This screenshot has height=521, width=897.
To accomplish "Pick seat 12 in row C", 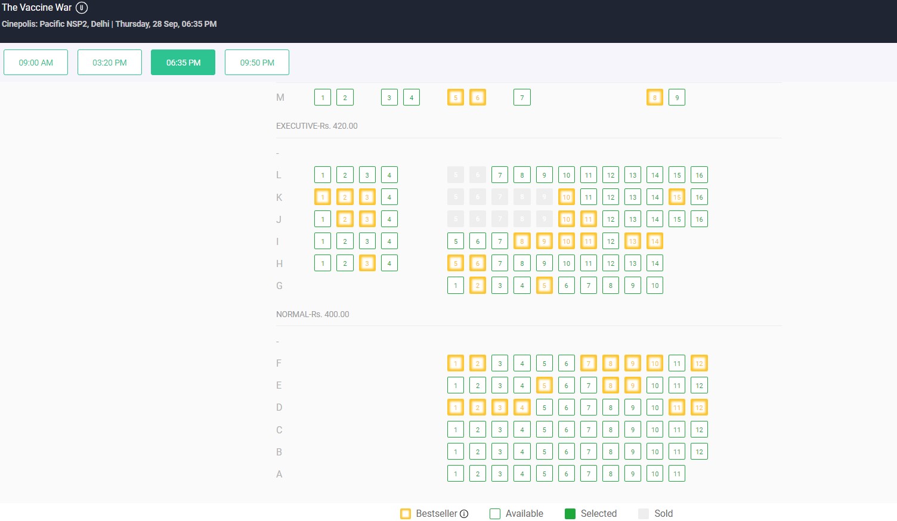I will (699, 430).
